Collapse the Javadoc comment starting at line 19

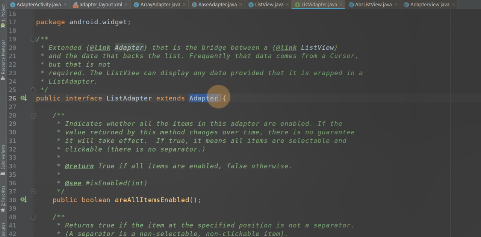33,39
